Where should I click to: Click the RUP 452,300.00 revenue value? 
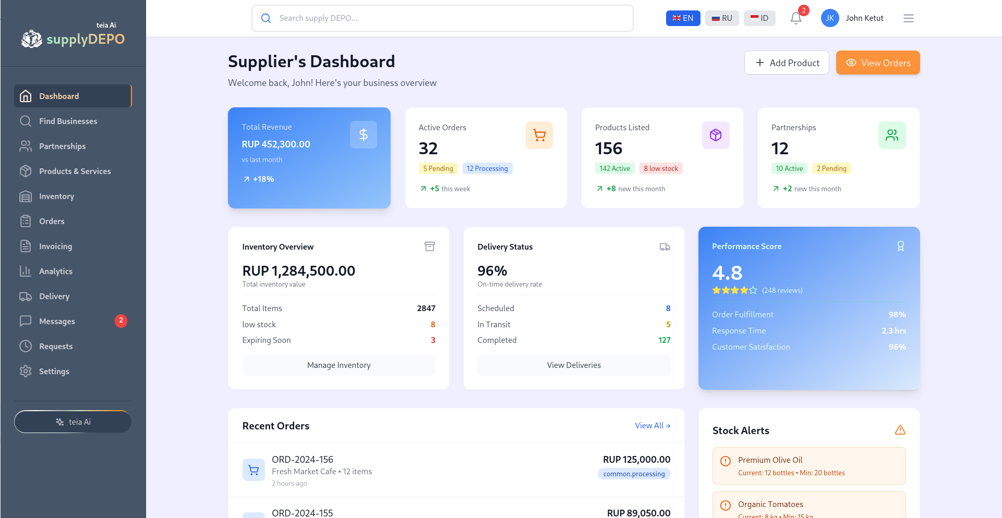276,144
